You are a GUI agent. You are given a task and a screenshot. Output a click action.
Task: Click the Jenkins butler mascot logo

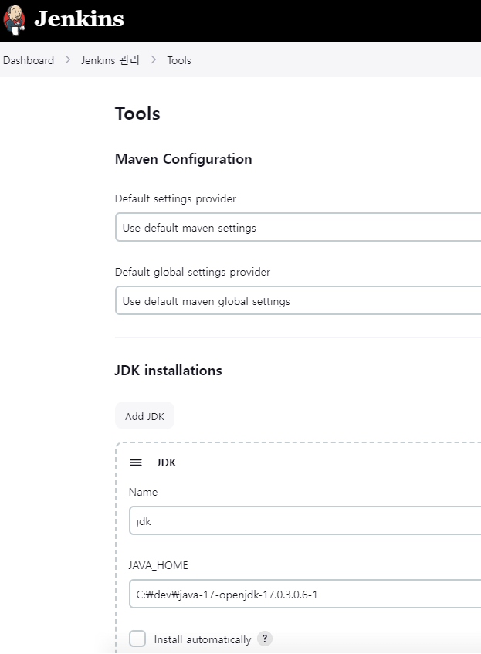coord(15,19)
